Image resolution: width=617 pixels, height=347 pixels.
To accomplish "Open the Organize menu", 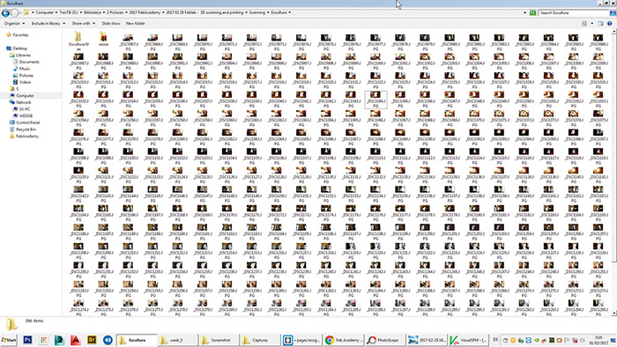I will coord(15,24).
